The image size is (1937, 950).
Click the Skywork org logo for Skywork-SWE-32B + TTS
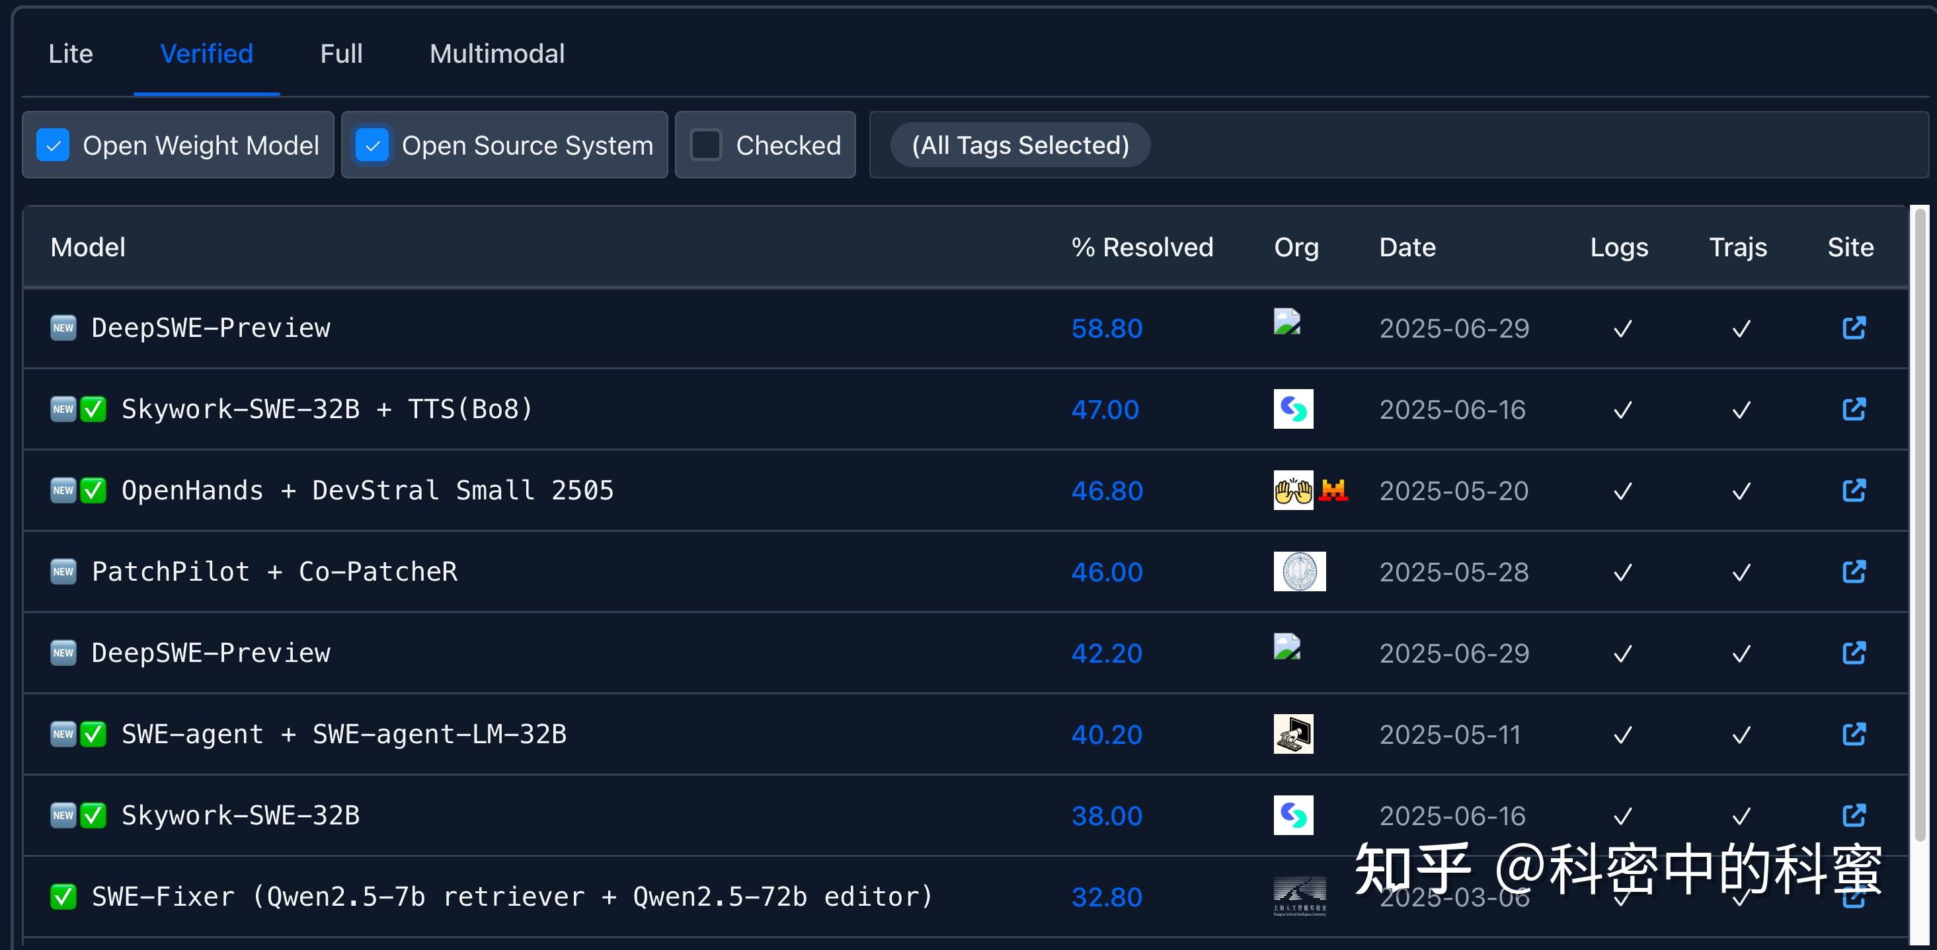click(x=1294, y=409)
